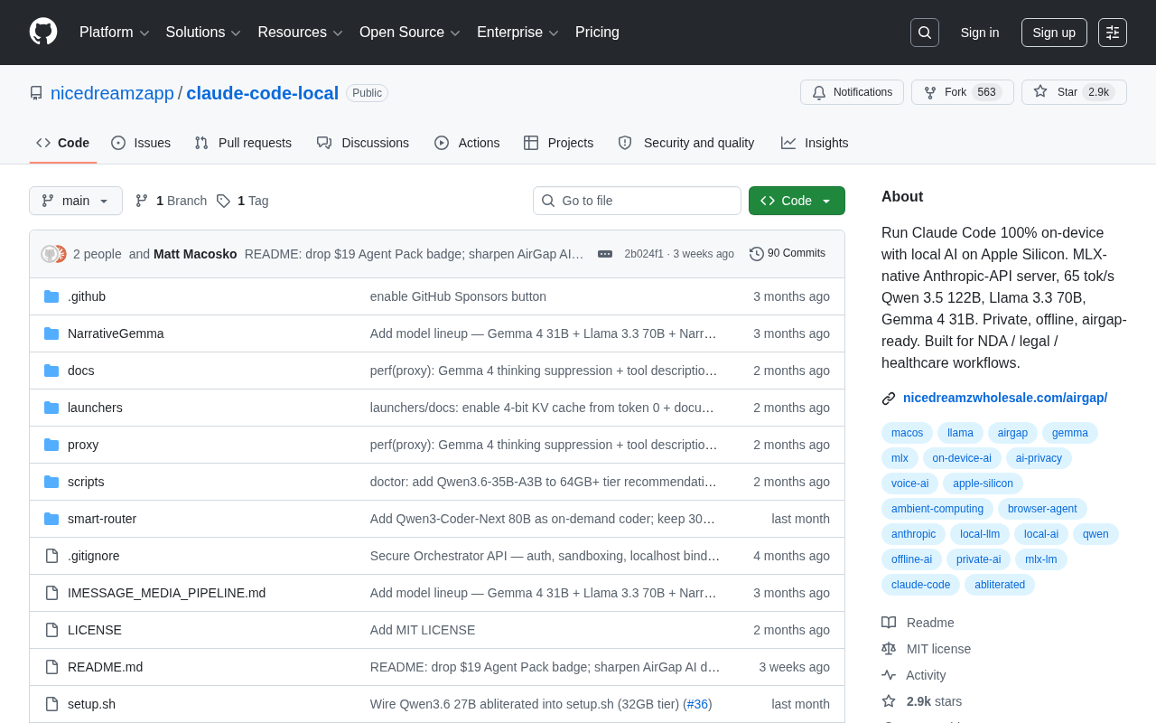Click the Activity pulse icon
The height and width of the screenshot is (723, 1156).
889,675
